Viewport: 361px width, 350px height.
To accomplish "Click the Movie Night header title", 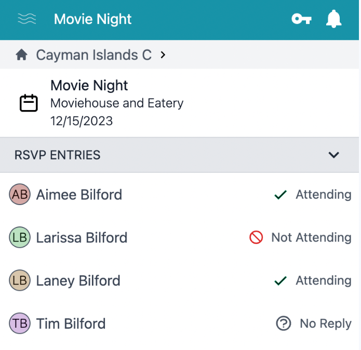I will pos(92,20).
